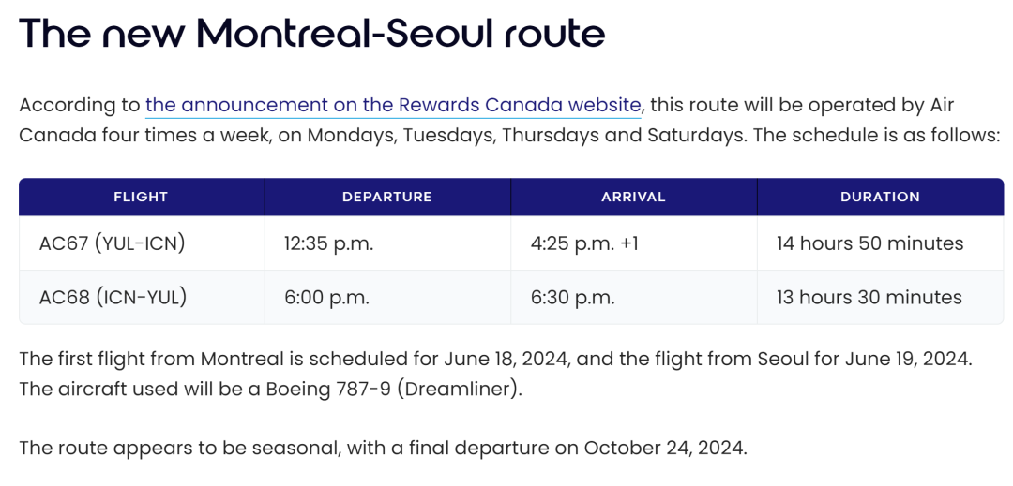
Task: Click the ARRIVAL column header
Action: coord(633,198)
